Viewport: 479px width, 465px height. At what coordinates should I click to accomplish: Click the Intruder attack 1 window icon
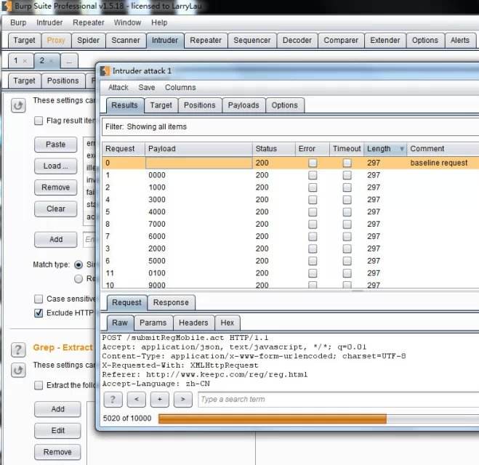105,70
